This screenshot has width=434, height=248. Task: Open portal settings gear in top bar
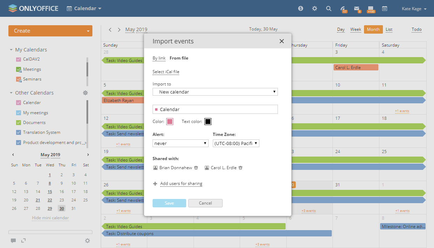pyautogui.click(x=315, y=8)
